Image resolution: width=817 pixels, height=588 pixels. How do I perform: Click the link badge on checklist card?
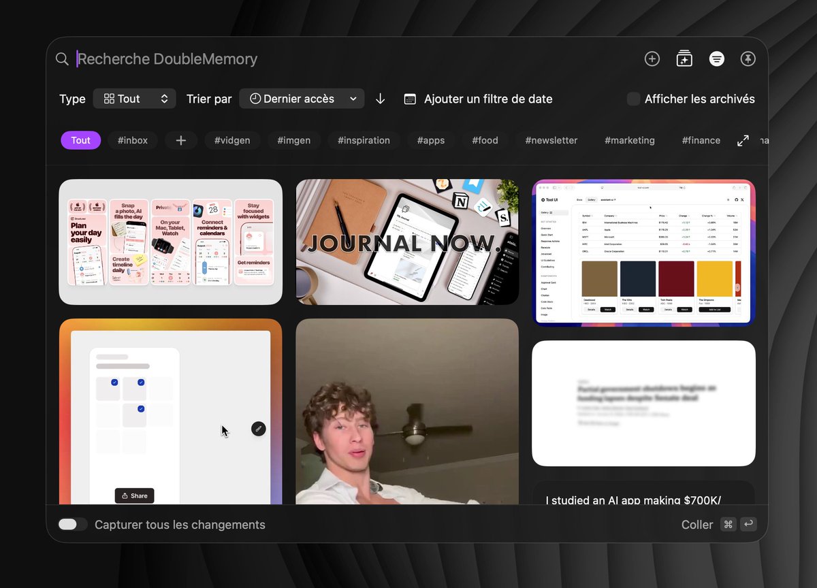tap(259, 429)
